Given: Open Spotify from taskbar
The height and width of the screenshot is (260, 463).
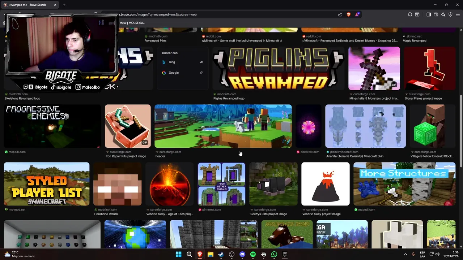Looking at the screenshot, I should pos(253,254).
